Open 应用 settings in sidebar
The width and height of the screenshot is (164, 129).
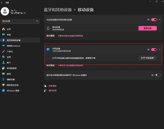pos(20,57)
